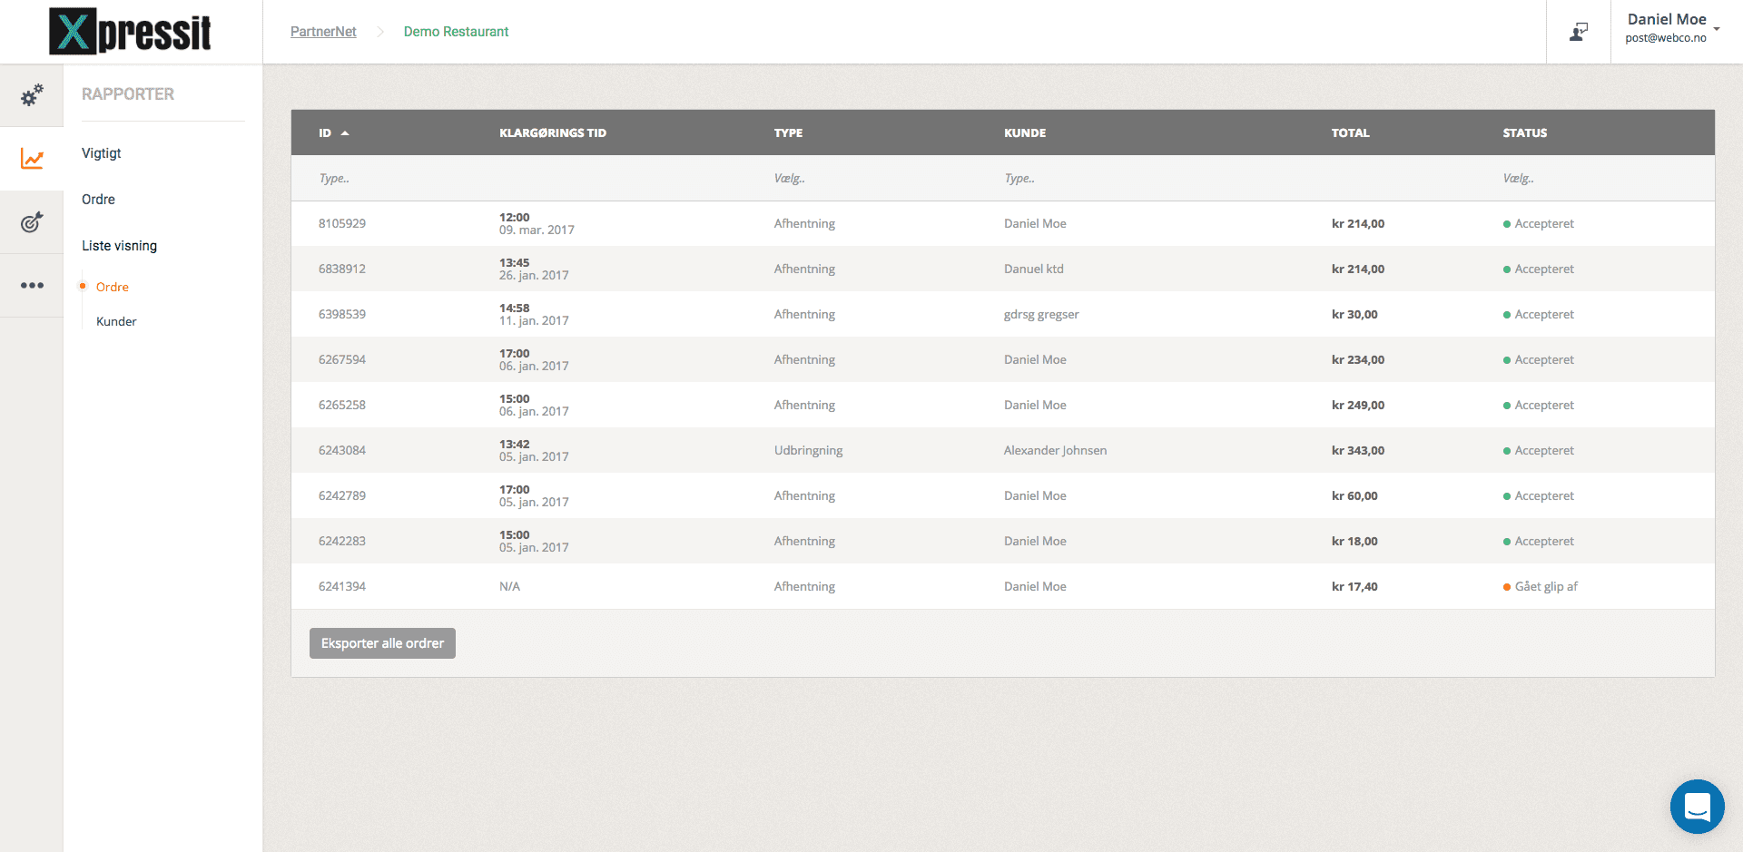This screenshot has height=852, width=1743.
Task: Click the 26. jan. 2017 time cell
Action: (x=534, y=269)
